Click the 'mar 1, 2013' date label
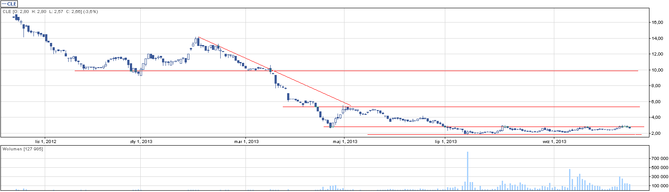669x192 pixels. click(246, 141)
